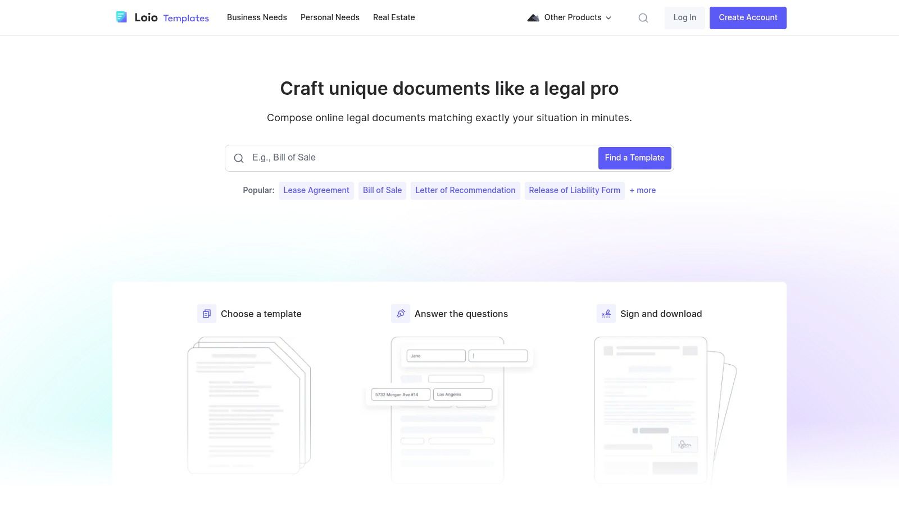Click the 'Answer the questions' heading
Image resolution: width=899 pixels, height=505 pixels.
(461, 314)
